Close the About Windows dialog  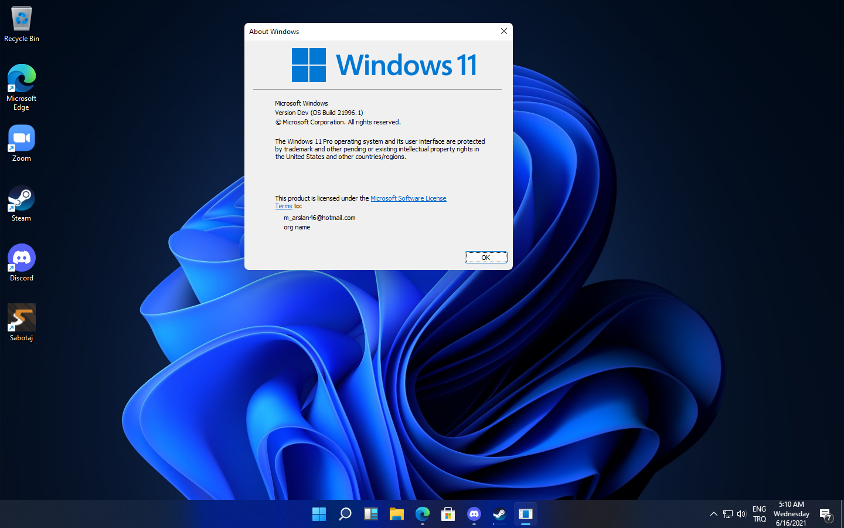point(504,31)
